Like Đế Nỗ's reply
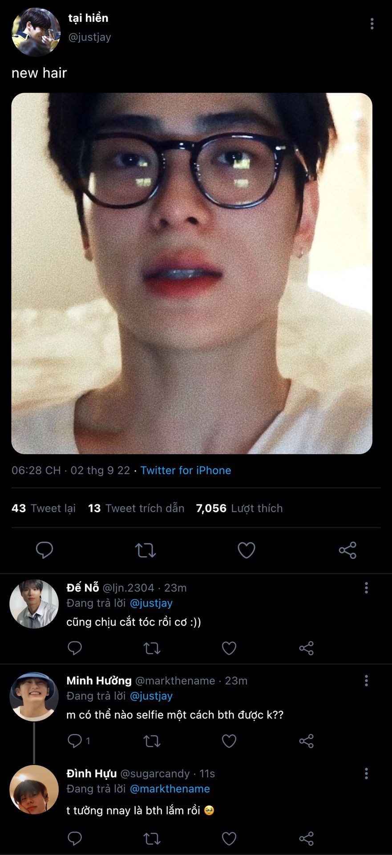 click(x=229, y=648)
